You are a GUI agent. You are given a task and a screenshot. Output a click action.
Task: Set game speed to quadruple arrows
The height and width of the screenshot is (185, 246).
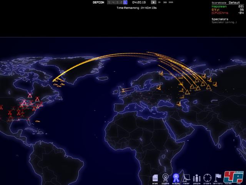click(x=171, y=2)
